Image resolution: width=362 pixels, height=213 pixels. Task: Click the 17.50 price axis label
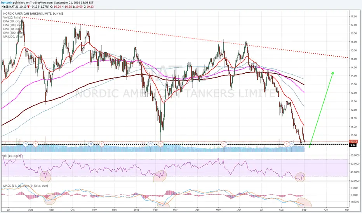click(354, 17)
